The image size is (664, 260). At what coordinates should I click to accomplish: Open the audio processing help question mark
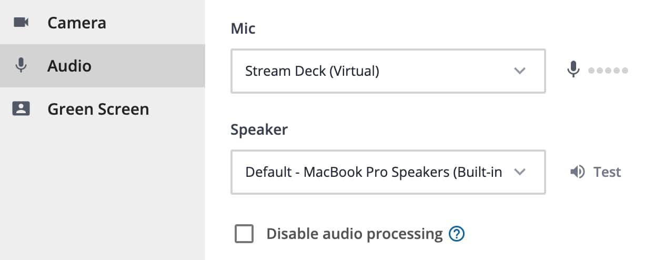457,234
